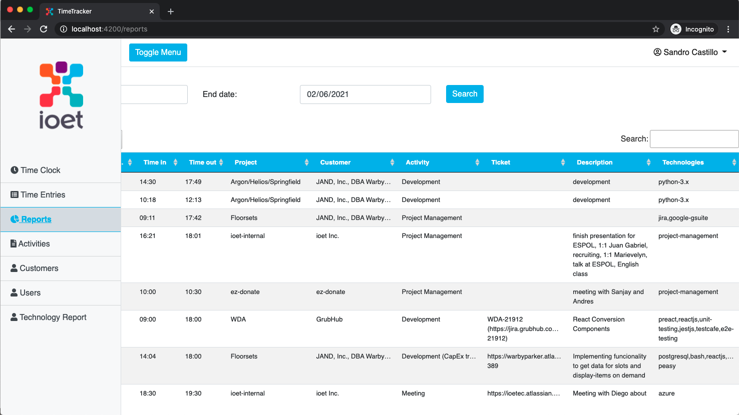The width and height of the screenshot is (739, 415).
Task: Sort table by Time out column arrows
Action: tap(221, 162)
